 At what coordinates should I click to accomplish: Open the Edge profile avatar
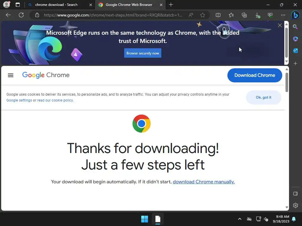click(x=6, y=5)
